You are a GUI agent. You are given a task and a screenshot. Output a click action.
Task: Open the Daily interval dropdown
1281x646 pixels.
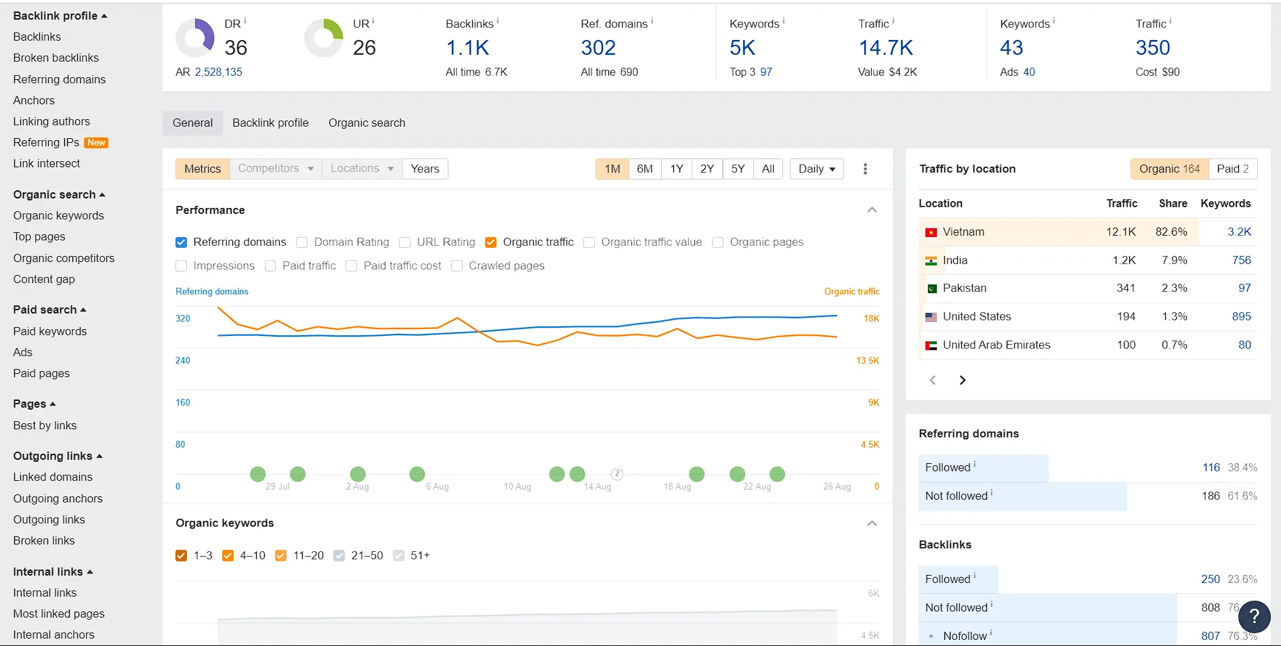click(x=816, y=169)
